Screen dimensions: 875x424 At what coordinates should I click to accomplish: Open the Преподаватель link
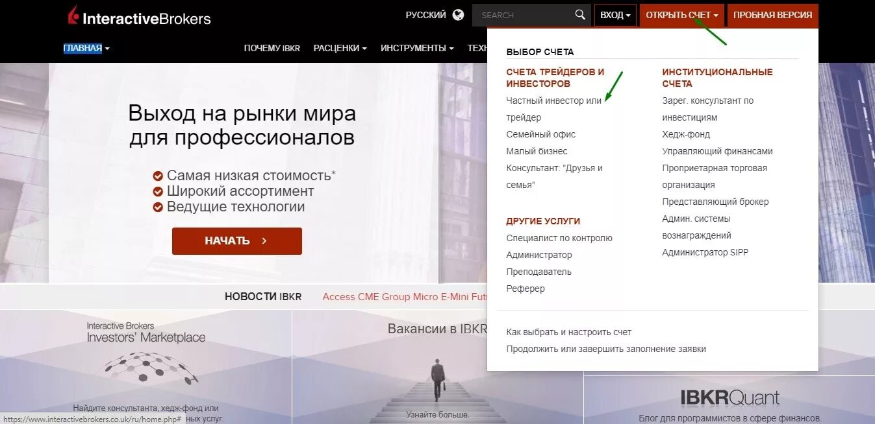tap(539, 272)
